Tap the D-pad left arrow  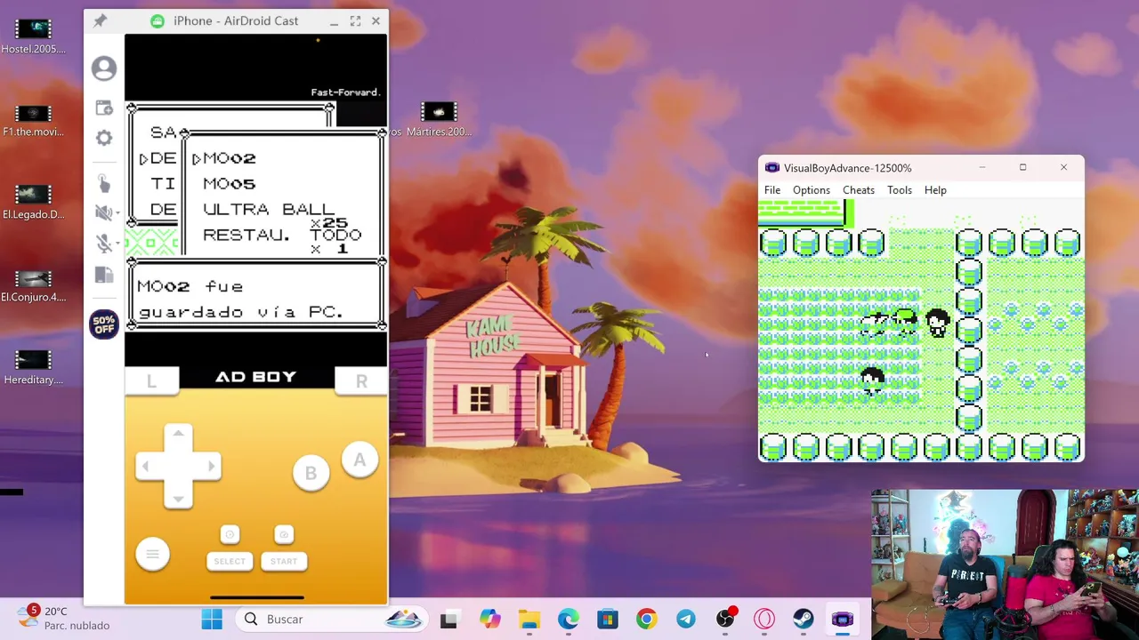[x=147, y=466]
